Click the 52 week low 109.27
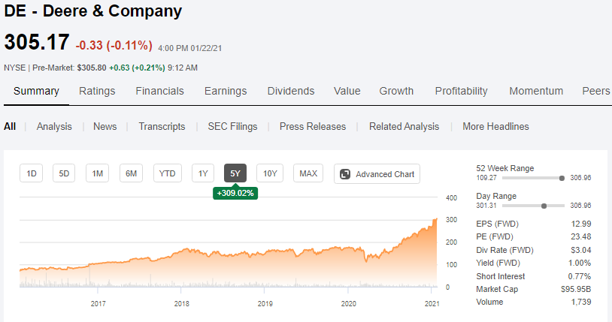The image size is (612, 322). click(486, 178)
